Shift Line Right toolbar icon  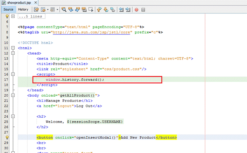tap(128, 10)
